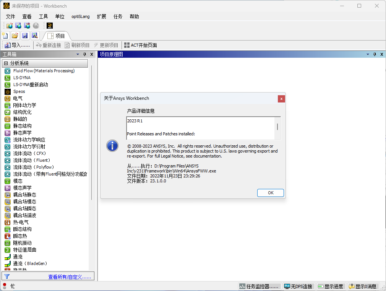Click the save-to-repository disk globe icon
This screenshot has height=291, width=386.
click(x=18, y=26)
